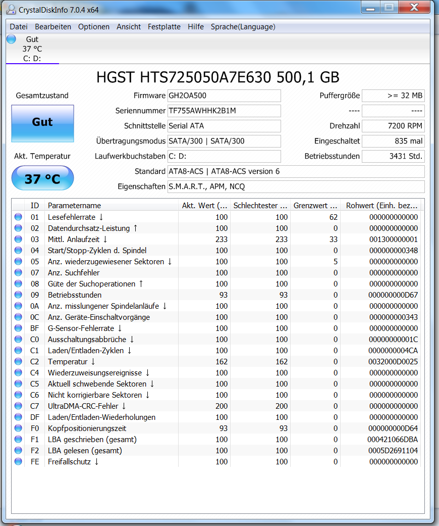This screenshot has width=439, height=526.
Task: Click the ID column header
Action: (x=34, y=205)
